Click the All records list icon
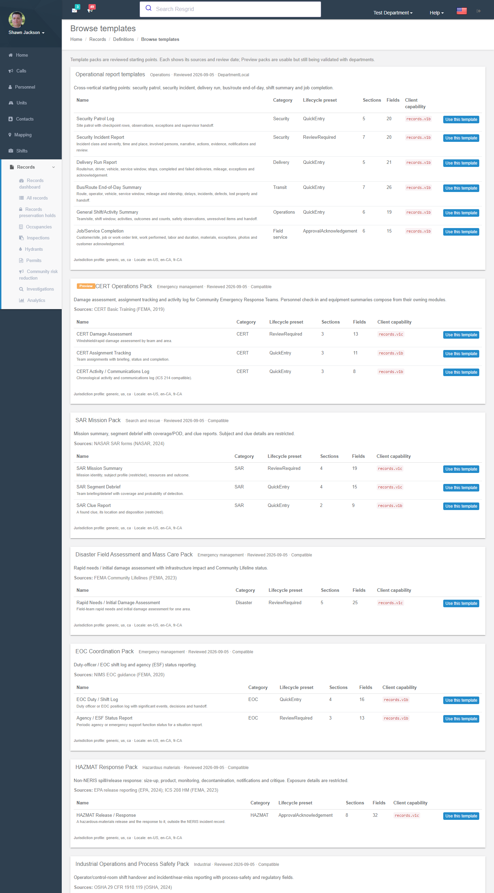This screenshot has height=893, width=494. click(22, 198)
